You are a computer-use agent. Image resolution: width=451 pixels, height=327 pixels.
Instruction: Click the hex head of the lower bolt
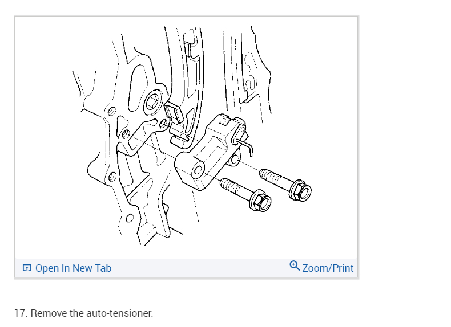point(260,201)
